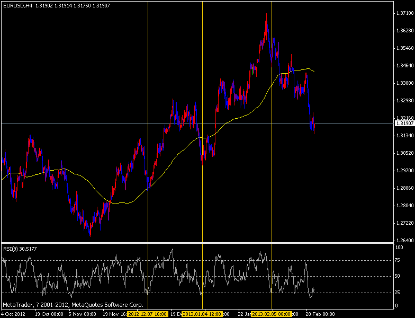Click the 1.37100 price scale value
This screenshot has width=415, height=318.
click(404, 13)
